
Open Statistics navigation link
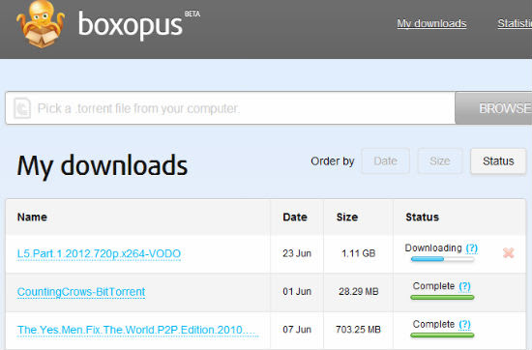tap(515, 23)
